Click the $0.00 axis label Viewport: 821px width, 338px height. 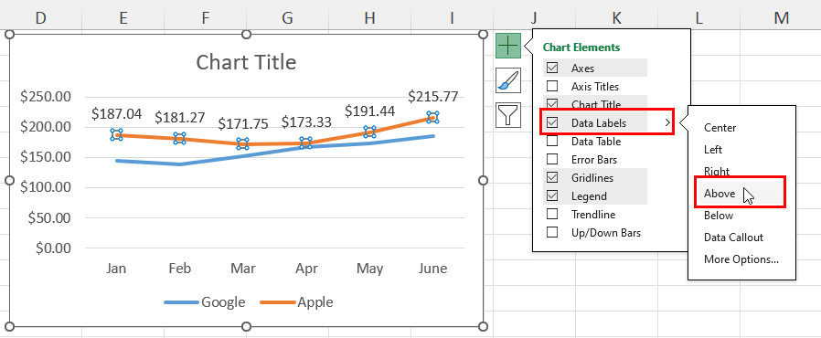coord(53,248)
